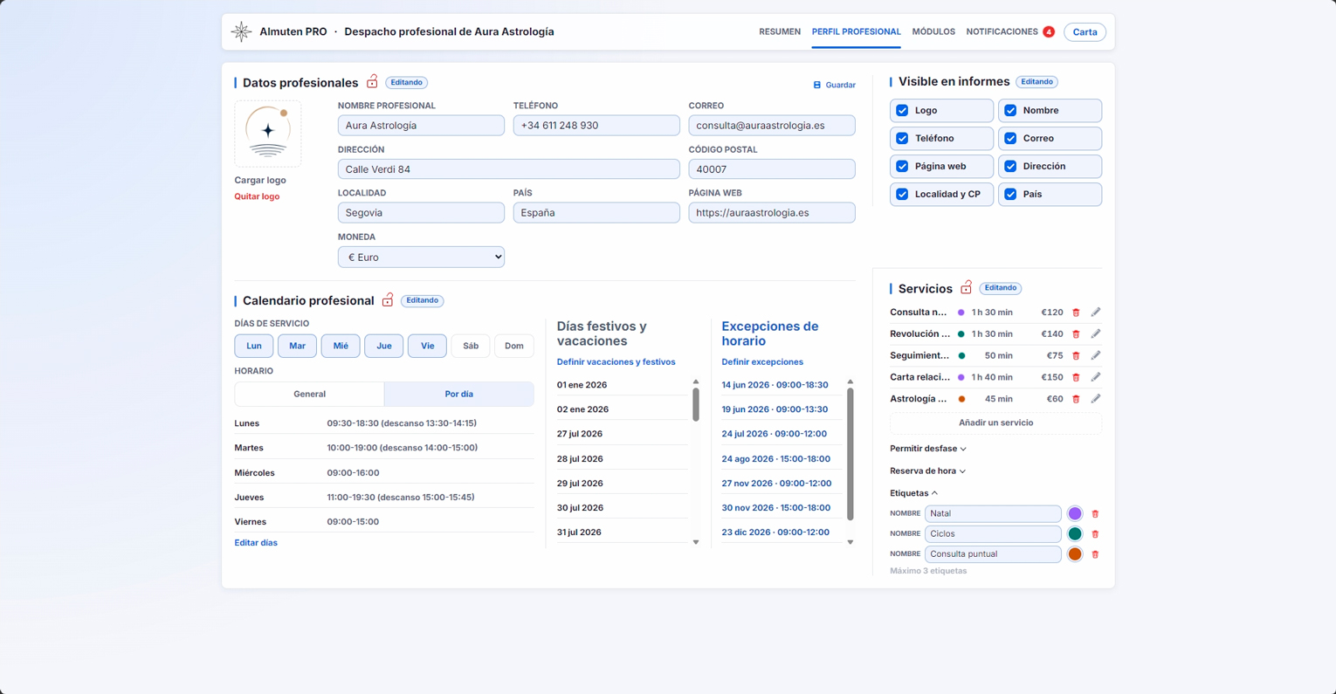This screenshot has width=1336, height=694.
Task: Delete the Natal tag with its trash icon
Action: pos(1095,514)
